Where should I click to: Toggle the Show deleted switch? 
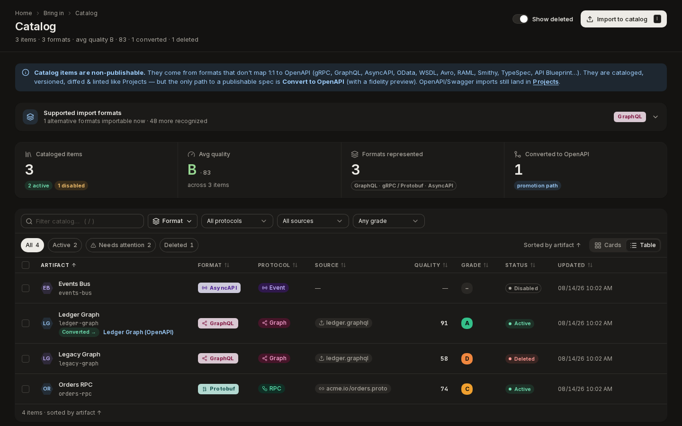[x=520, y=19]
